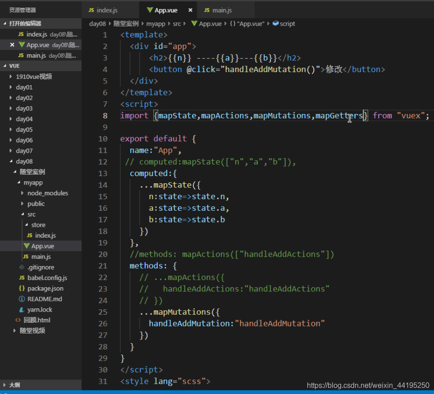
Task: Click the "computed:{" code line
Action: click(x=153, y=173)
